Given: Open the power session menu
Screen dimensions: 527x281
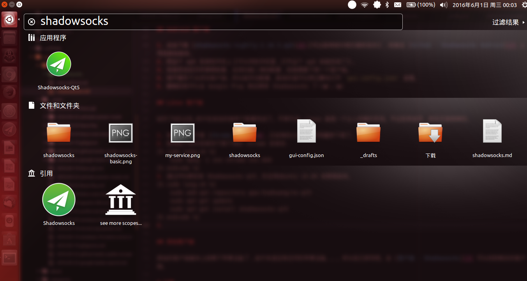Looking at the screenshot, I should [x=524, y=5].
